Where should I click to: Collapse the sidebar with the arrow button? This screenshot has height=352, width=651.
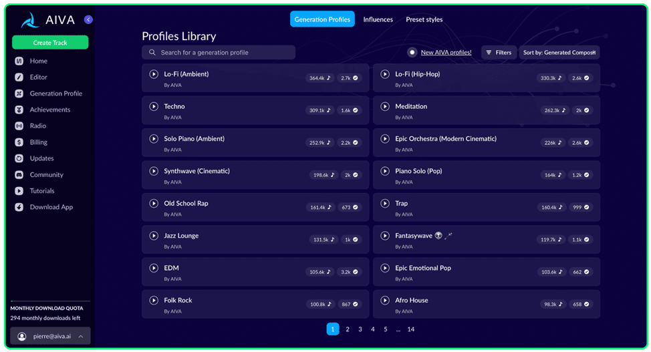pos(88,20)
